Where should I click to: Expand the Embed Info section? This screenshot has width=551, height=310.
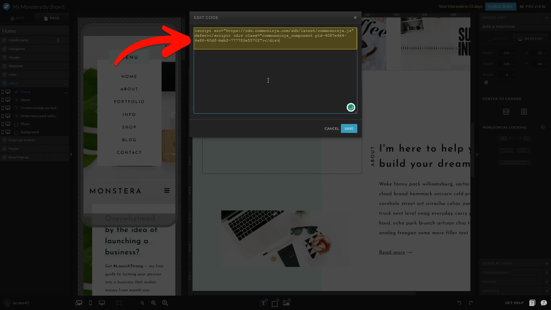(x=546, y=18)
